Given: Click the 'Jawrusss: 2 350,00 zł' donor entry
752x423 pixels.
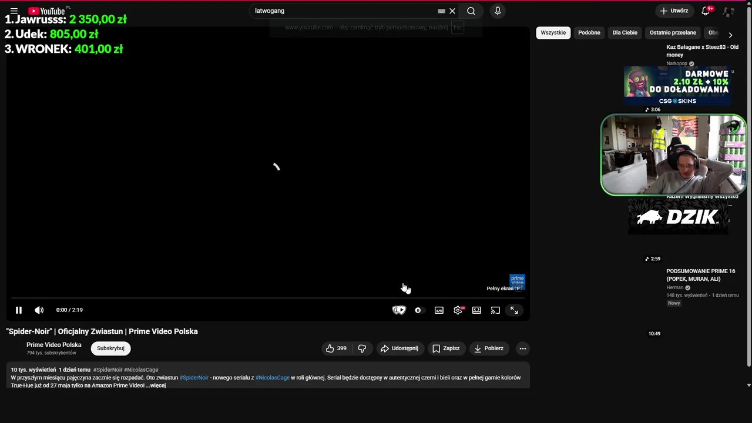Looking at the screenshot, I should pyautogui.click(x=66, y=19).
